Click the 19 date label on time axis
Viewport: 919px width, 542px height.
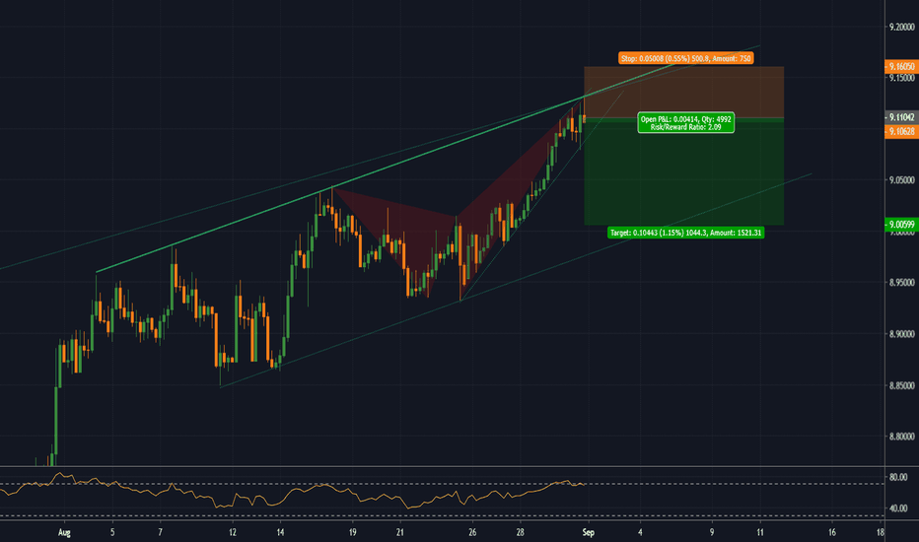click(352, 532)
